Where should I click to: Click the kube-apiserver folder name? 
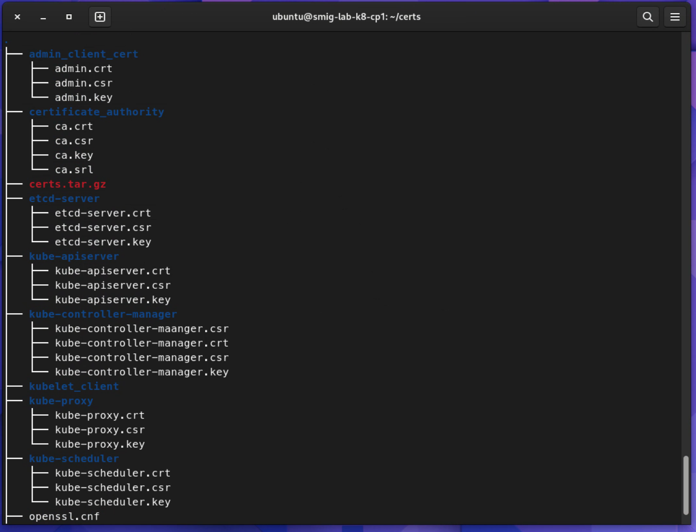click(74, 256)
